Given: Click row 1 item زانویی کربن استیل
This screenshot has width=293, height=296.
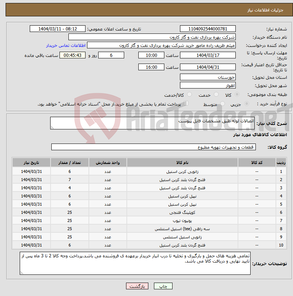Looking at the screenshot, I should click(x=182, y=171).
